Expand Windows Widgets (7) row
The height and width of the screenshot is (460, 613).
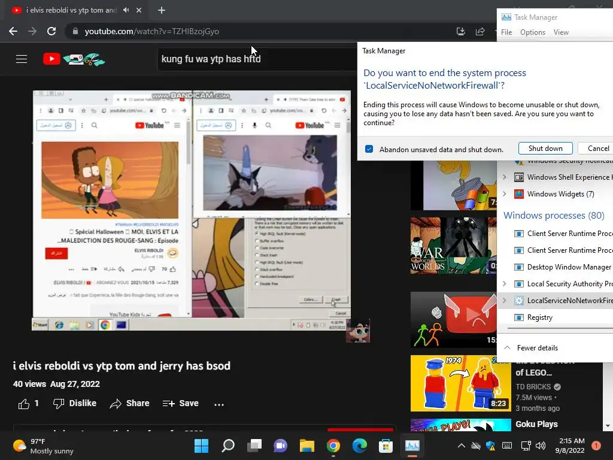point(504,194)
